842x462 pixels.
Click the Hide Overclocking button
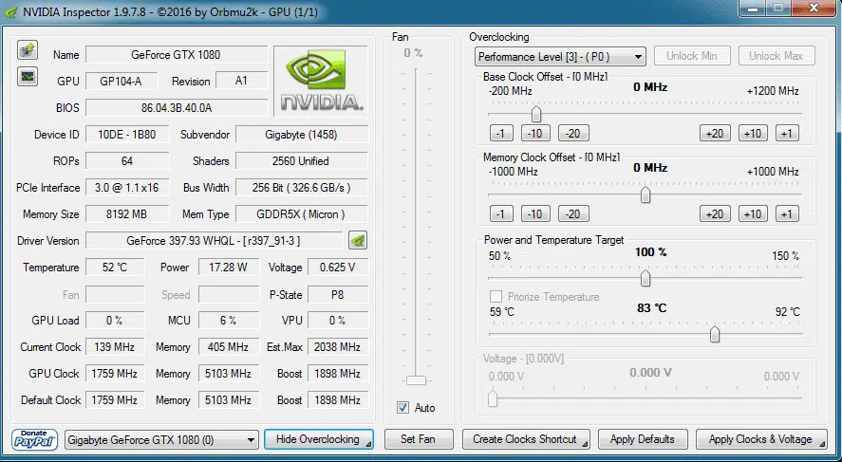tap(319, 439)
